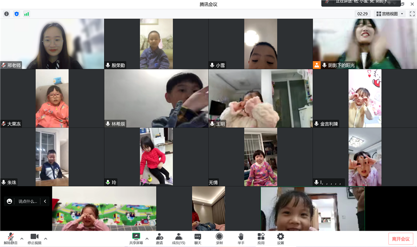The height and width of the screenshot is (247, 417).
Task: Open 设置 settings gear
Action: point(281,239)
